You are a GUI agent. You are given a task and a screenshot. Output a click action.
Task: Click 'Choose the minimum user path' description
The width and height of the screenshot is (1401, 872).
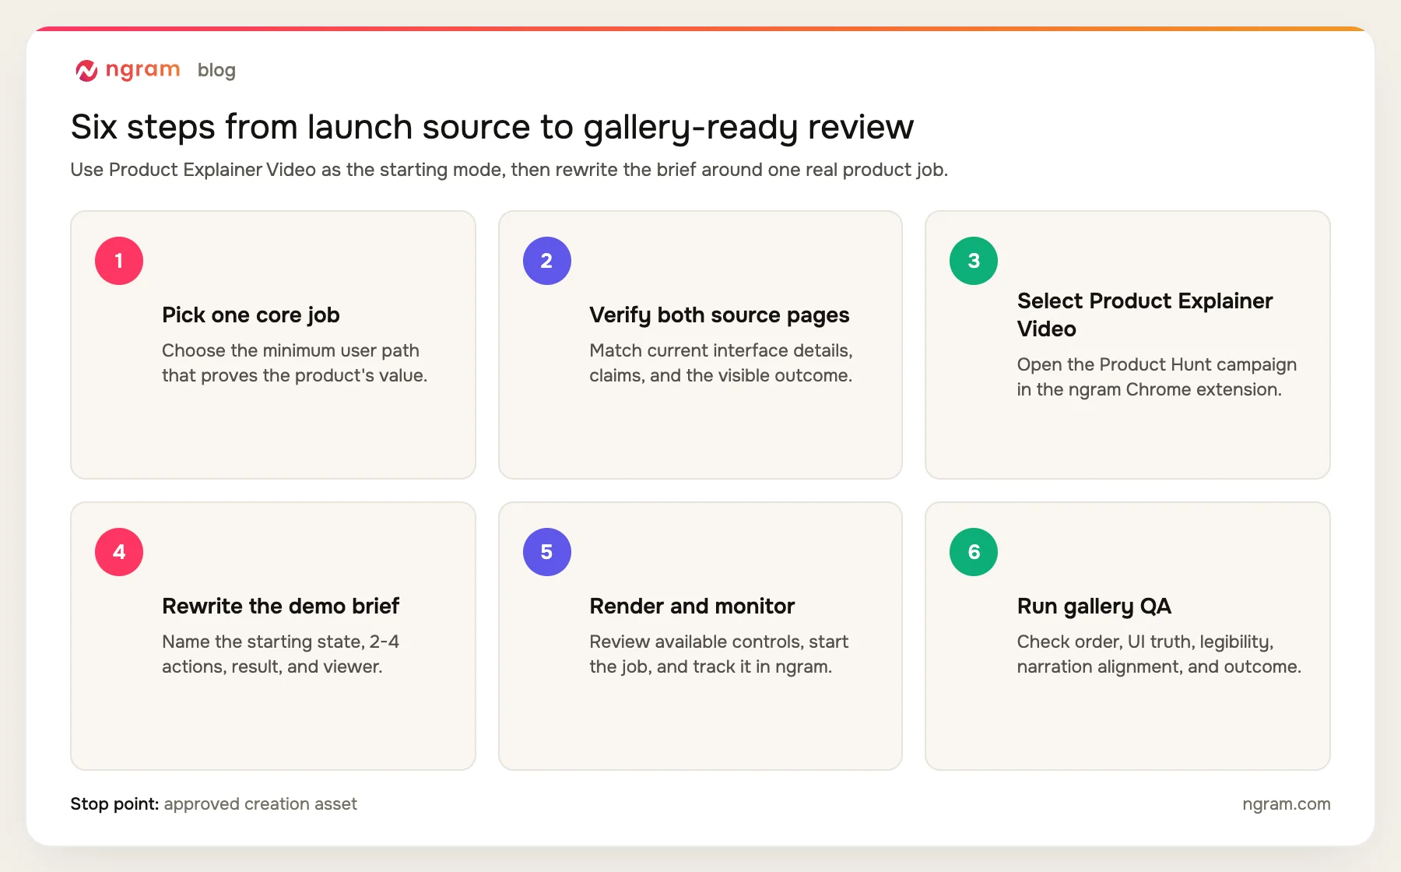pos(294,363)
